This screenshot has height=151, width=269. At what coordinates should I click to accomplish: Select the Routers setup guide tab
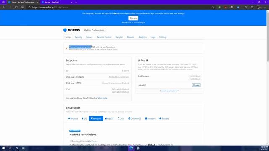164,118
